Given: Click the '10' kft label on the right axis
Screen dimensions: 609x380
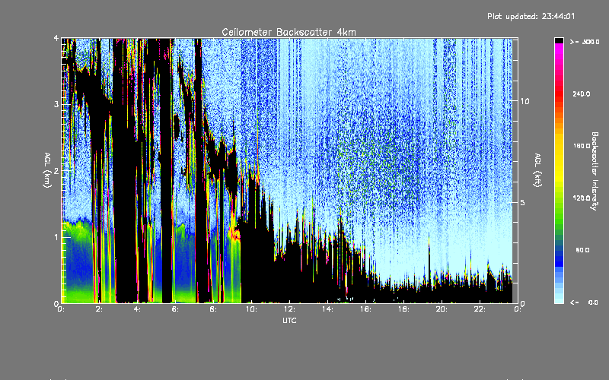Looking at the screenshot, I should pyautogui.click(x=525, y=101).
